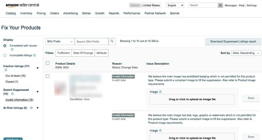Screen dimensions: 262x140
Task: Tick the select-all checkbox in table header
Action: [48, 63]
